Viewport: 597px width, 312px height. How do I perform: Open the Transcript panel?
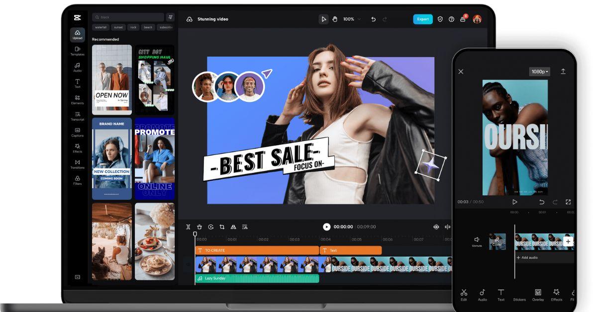pos(77,116)
